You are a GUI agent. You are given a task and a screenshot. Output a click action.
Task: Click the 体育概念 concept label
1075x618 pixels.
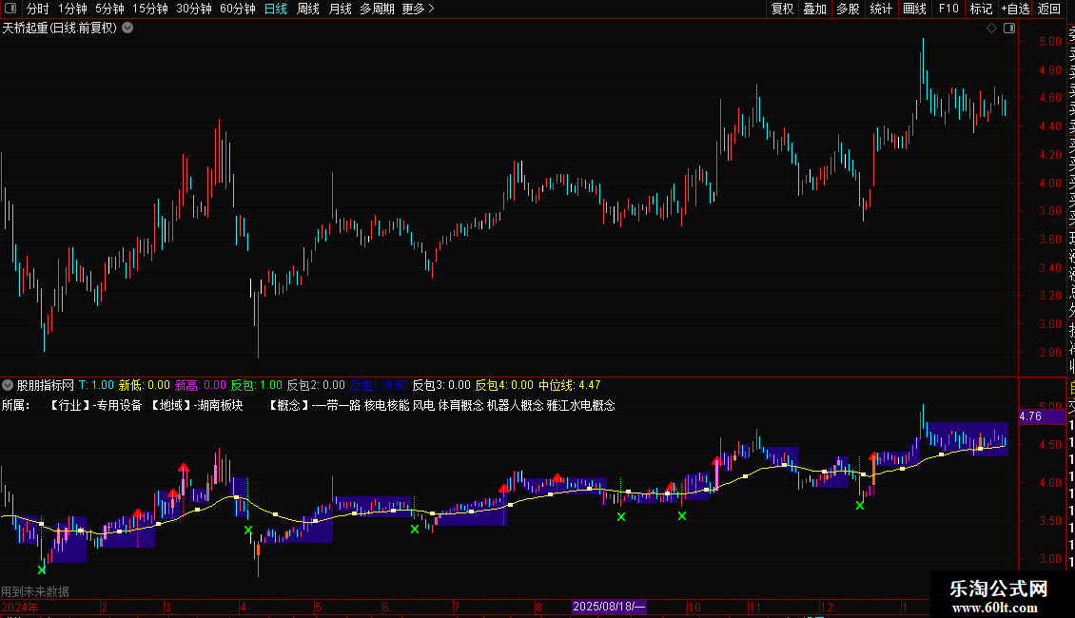460,406
